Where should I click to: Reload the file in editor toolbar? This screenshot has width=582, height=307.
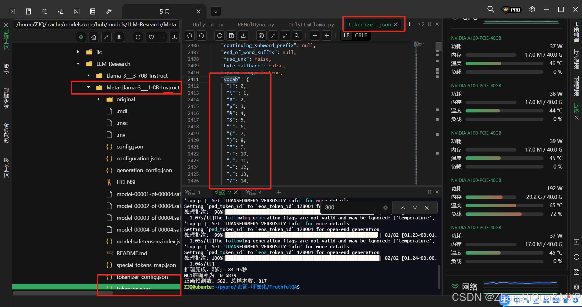tap(220, 35)
